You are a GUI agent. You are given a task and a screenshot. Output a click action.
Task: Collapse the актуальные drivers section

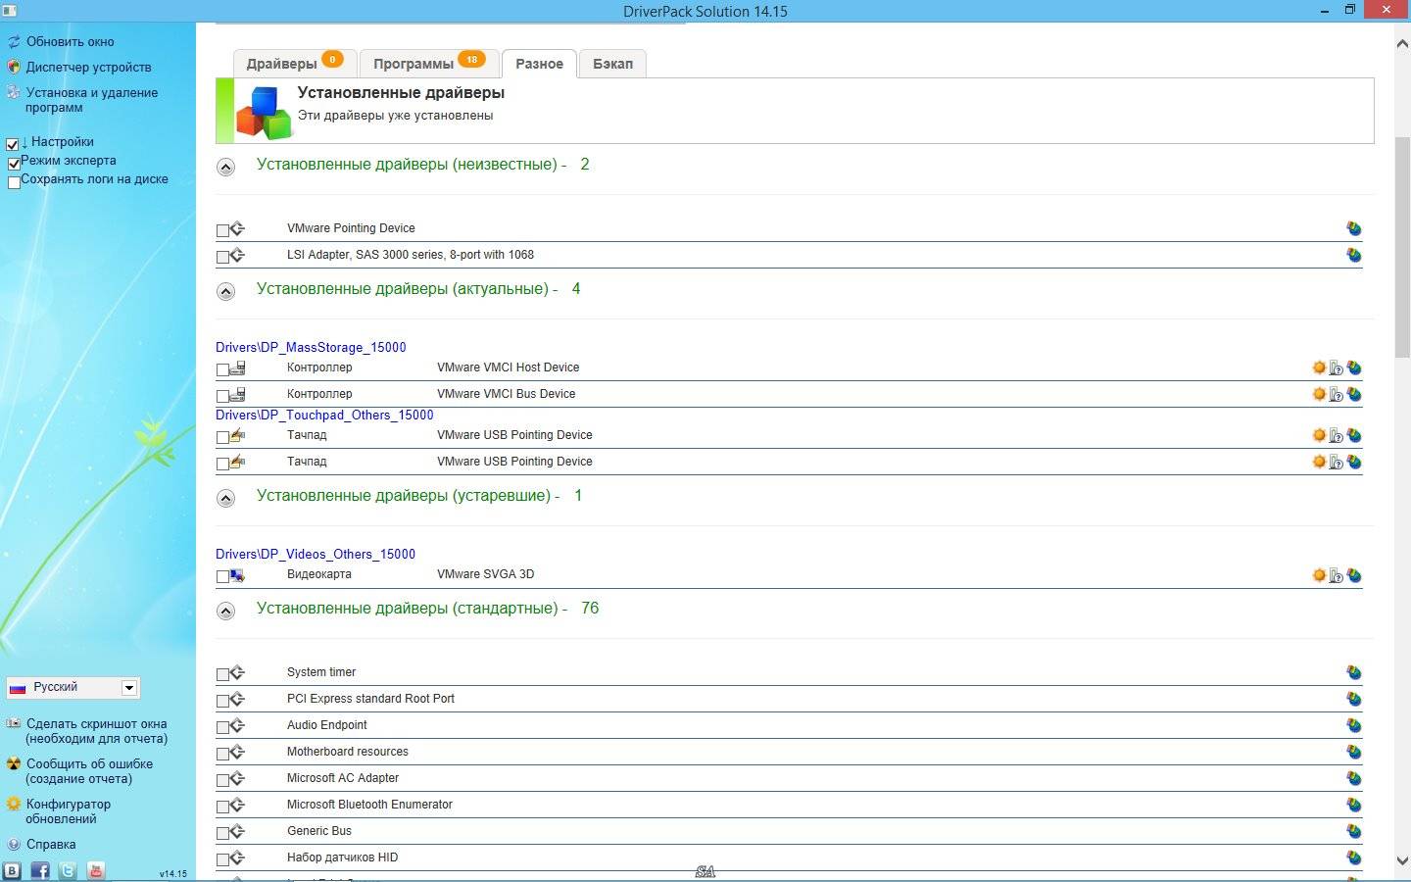coord(225,291)
